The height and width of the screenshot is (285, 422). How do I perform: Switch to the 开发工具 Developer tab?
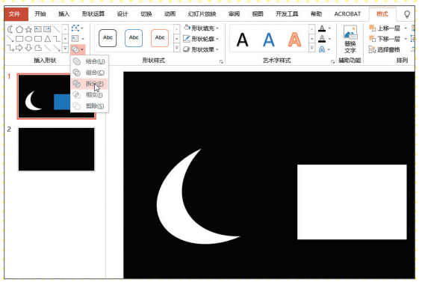[x=287, y=14]
